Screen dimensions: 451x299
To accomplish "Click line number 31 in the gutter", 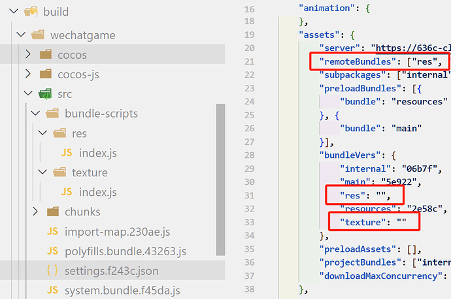I will [x=248, y=194].
